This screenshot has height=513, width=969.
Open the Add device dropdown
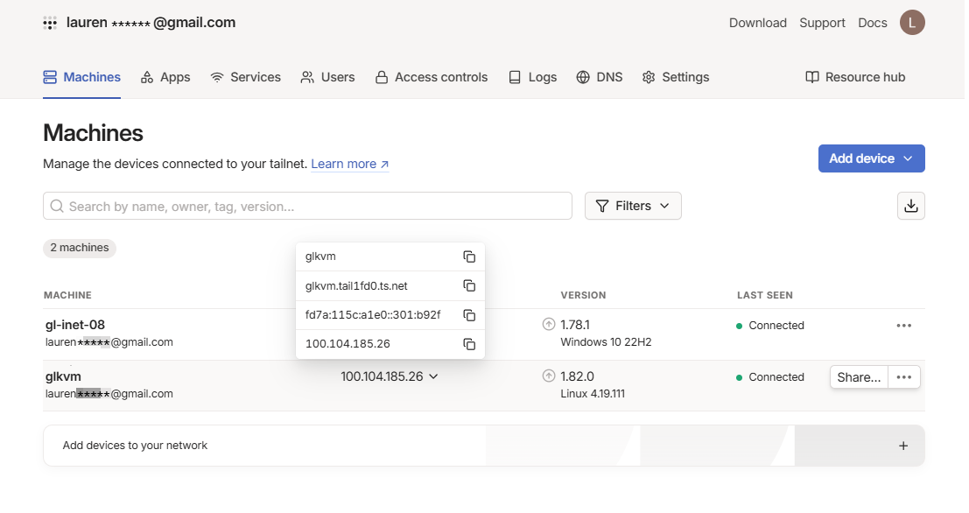pos(871,158)
